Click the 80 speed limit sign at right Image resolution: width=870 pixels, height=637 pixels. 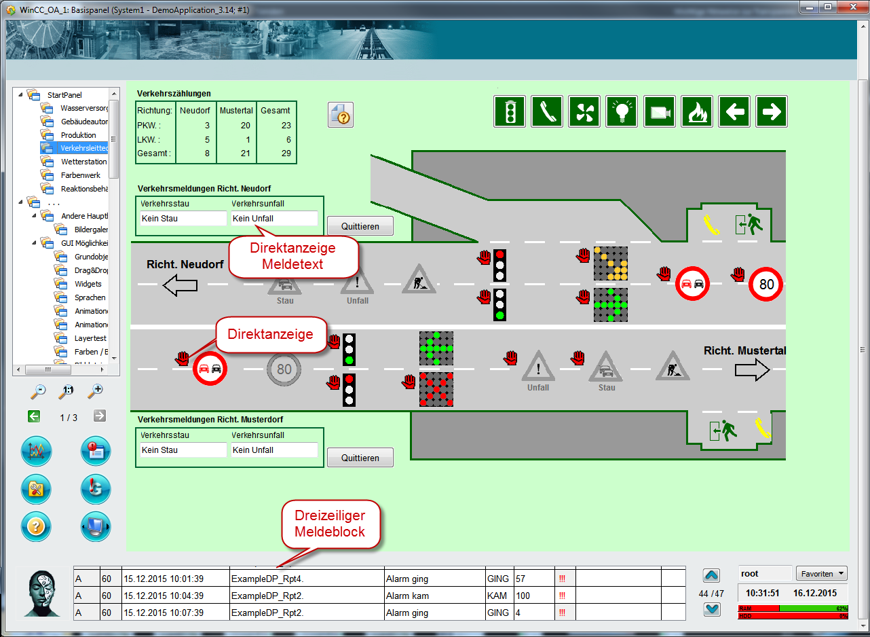pos(766,284)
